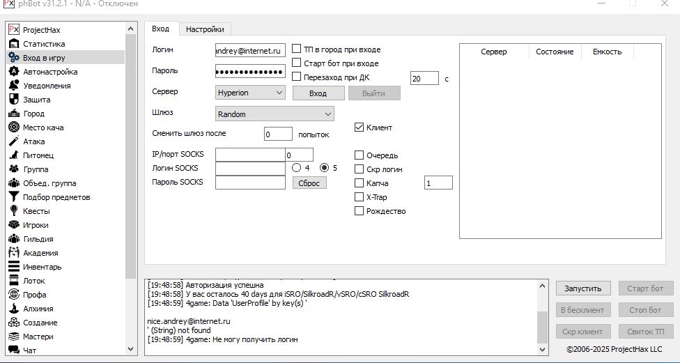Select the Уведомления bell icon

pyautogui.click(x=13, y=86)
